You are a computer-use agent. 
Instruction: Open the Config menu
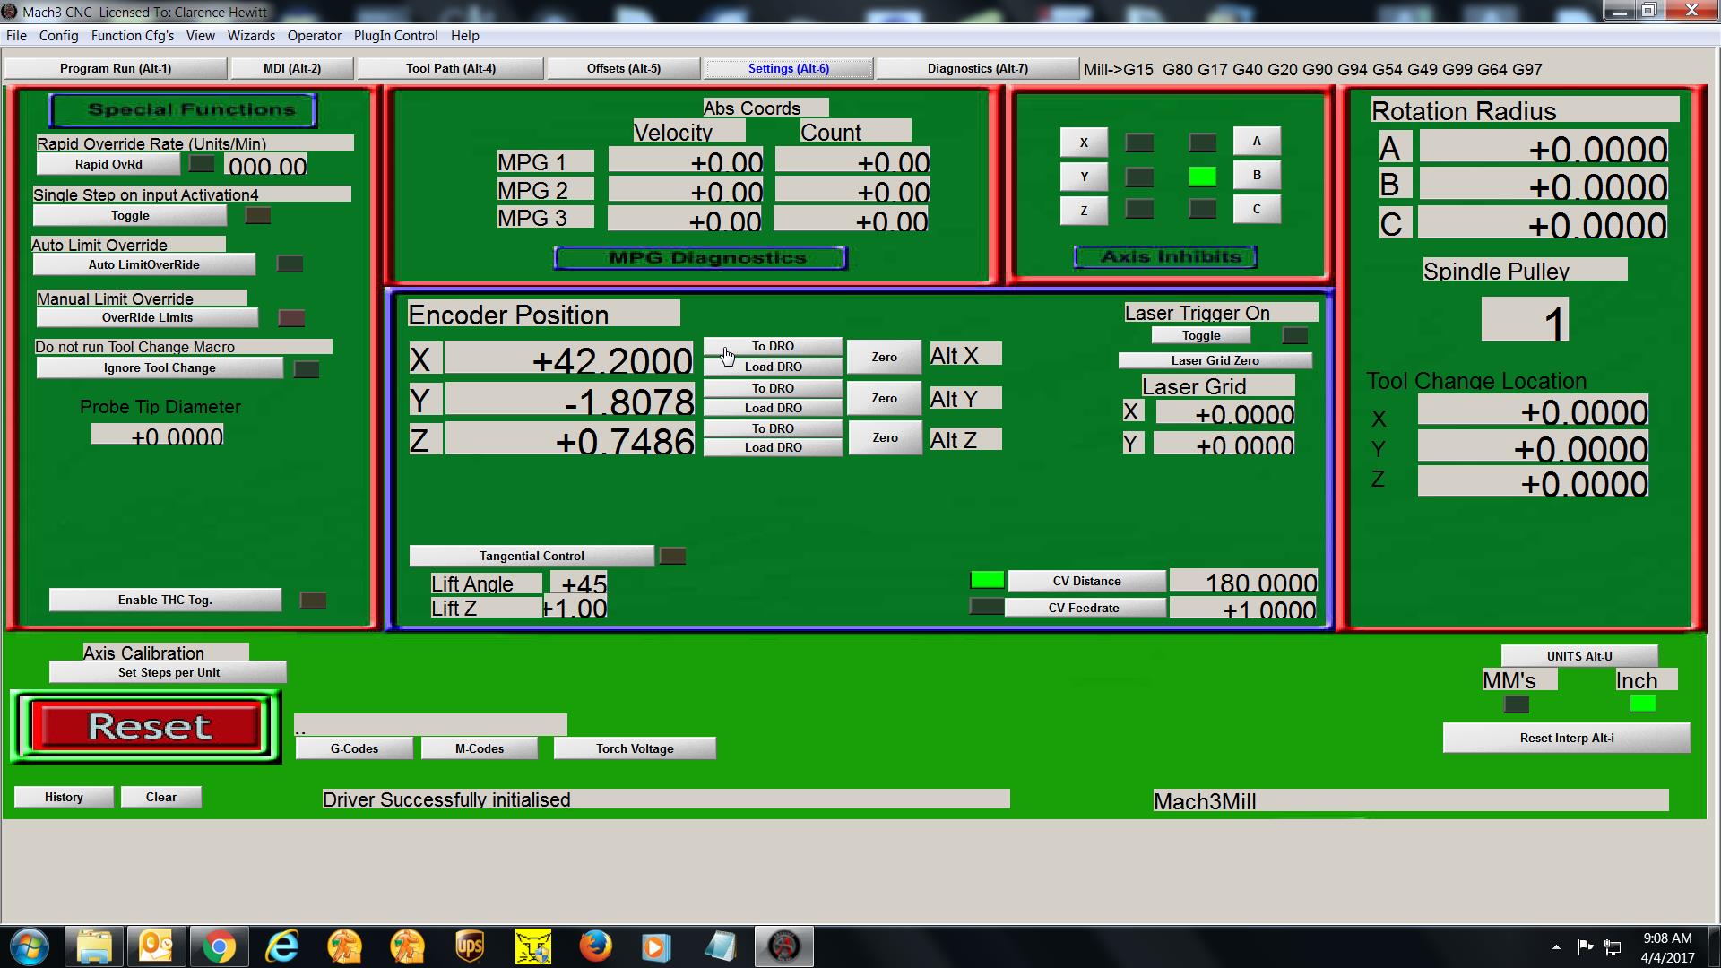pos(58,36)
